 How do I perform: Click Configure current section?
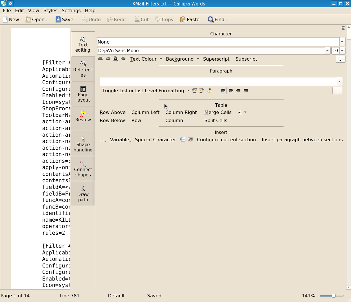226,140
